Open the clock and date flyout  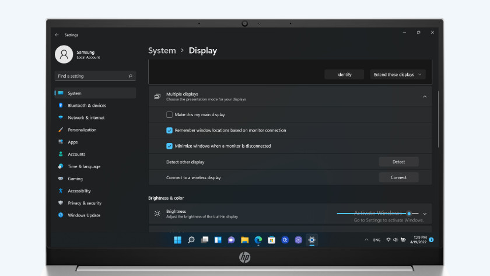click(x=418, y=240)
